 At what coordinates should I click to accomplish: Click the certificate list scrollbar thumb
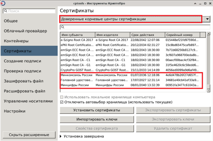click(208, 86)
